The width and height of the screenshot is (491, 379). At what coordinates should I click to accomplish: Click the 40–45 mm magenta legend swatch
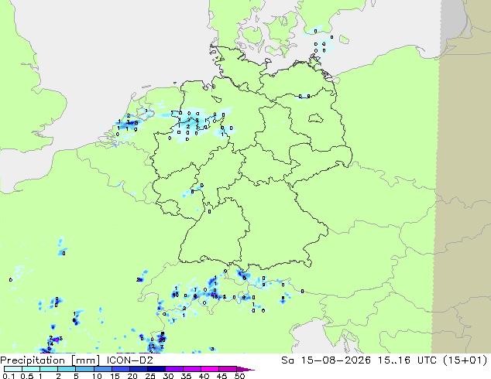(210, 369)
